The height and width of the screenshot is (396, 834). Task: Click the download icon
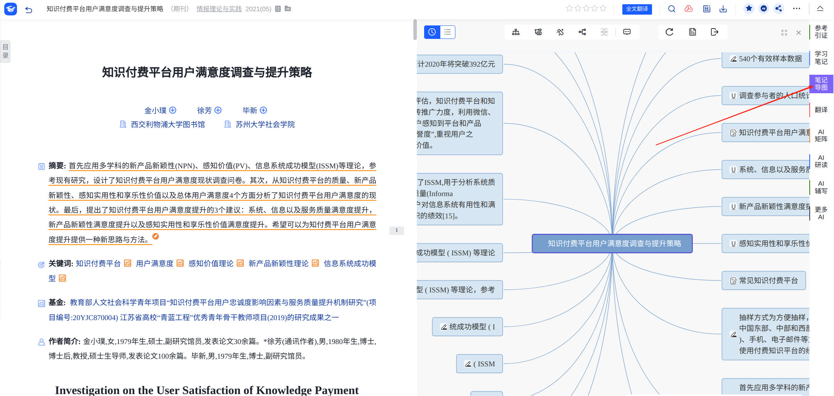click(x=723, y=9)
